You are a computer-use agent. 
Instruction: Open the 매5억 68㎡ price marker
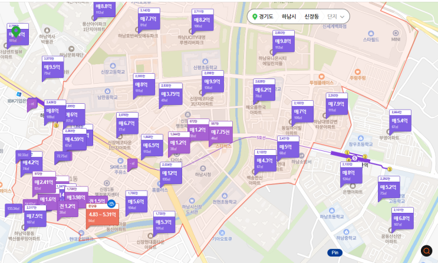[x=288, y=147]
